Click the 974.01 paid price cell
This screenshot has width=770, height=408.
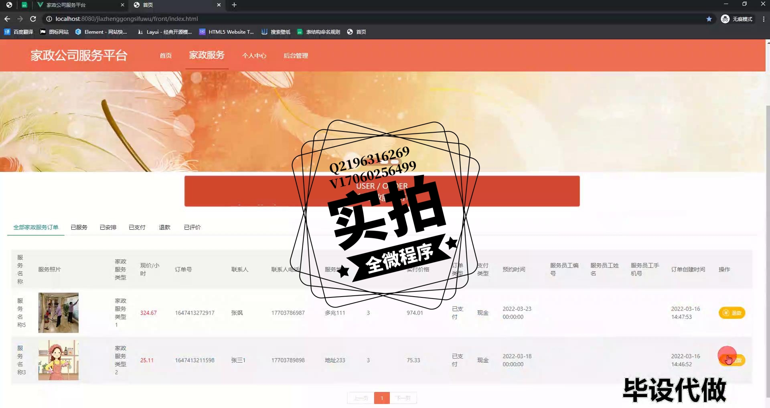coord(415,313)
